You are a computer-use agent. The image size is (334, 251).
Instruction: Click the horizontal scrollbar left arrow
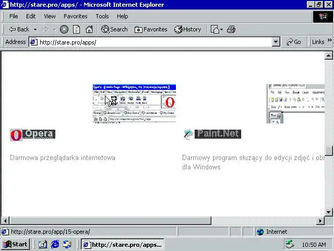coord(5,221)
